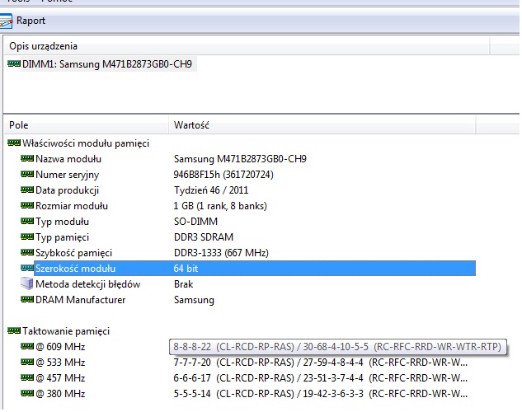
Task: Click serial value 946B8F15h (361720724)
Action: (x=223, y=175)
